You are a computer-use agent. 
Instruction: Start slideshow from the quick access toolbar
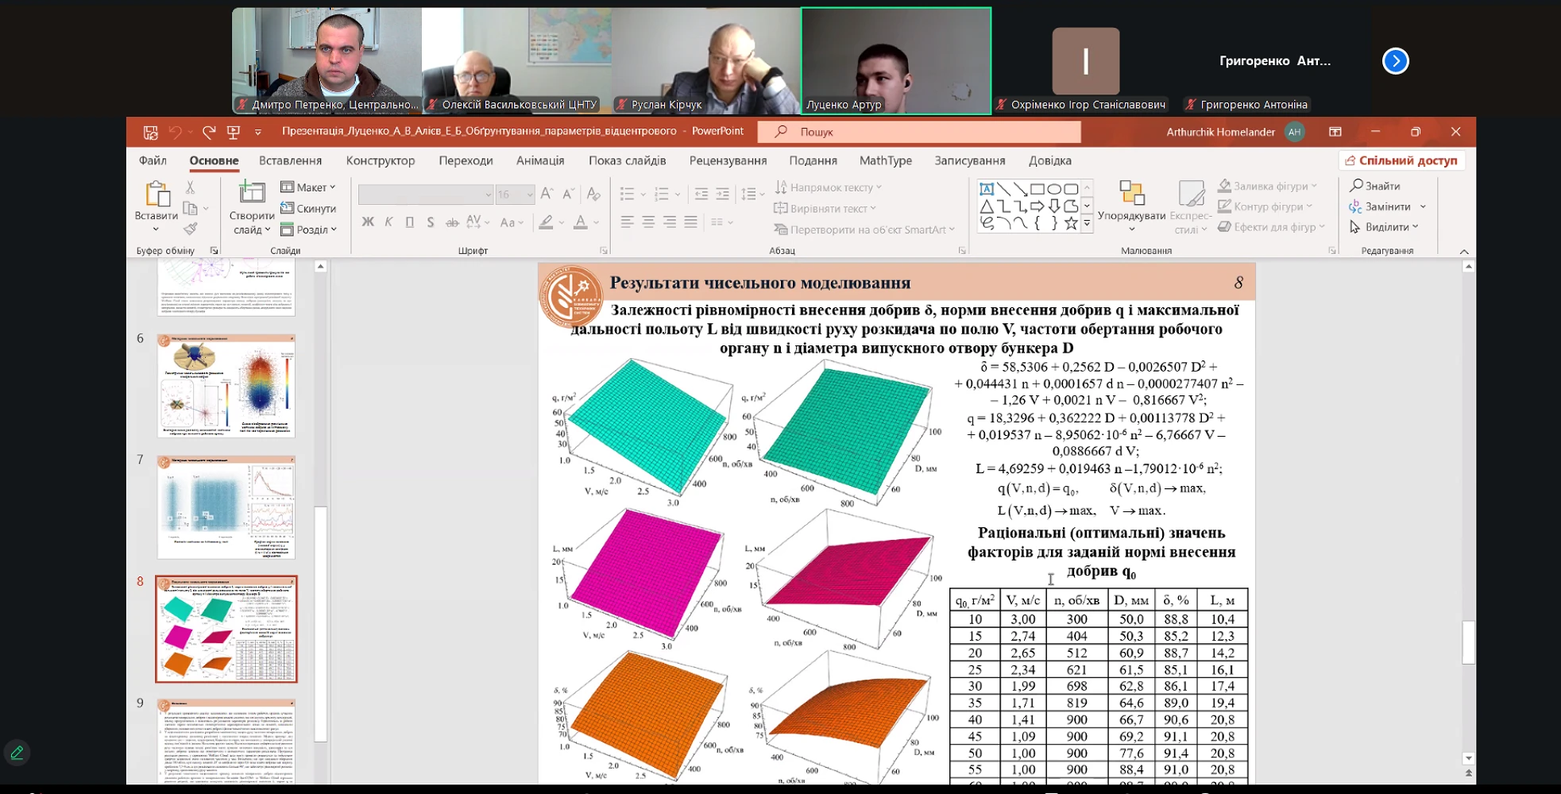(x=234, y=132)
